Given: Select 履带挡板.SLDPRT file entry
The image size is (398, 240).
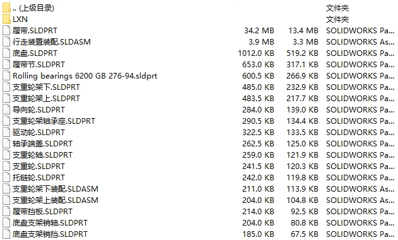Looking at the screenshot, I should pos(43,212).
